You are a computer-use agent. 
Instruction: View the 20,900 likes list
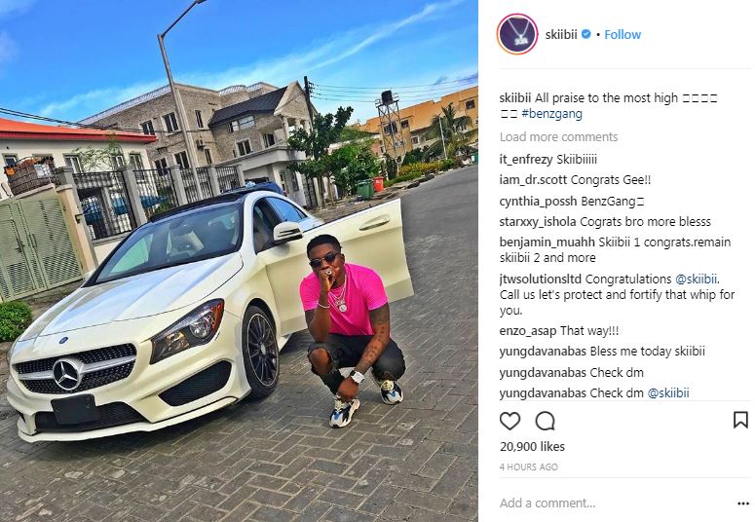pyautogui.click(x=532, y=447)
